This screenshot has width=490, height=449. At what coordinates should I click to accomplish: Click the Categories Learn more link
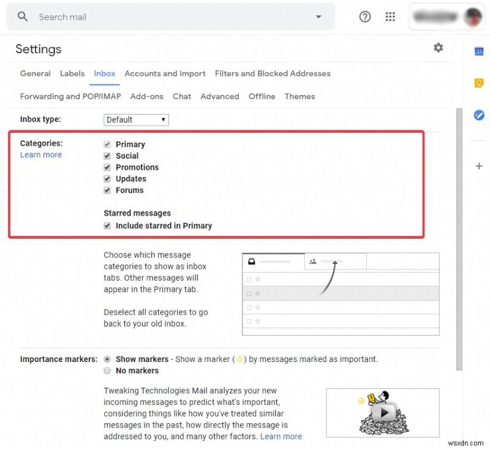41,154
